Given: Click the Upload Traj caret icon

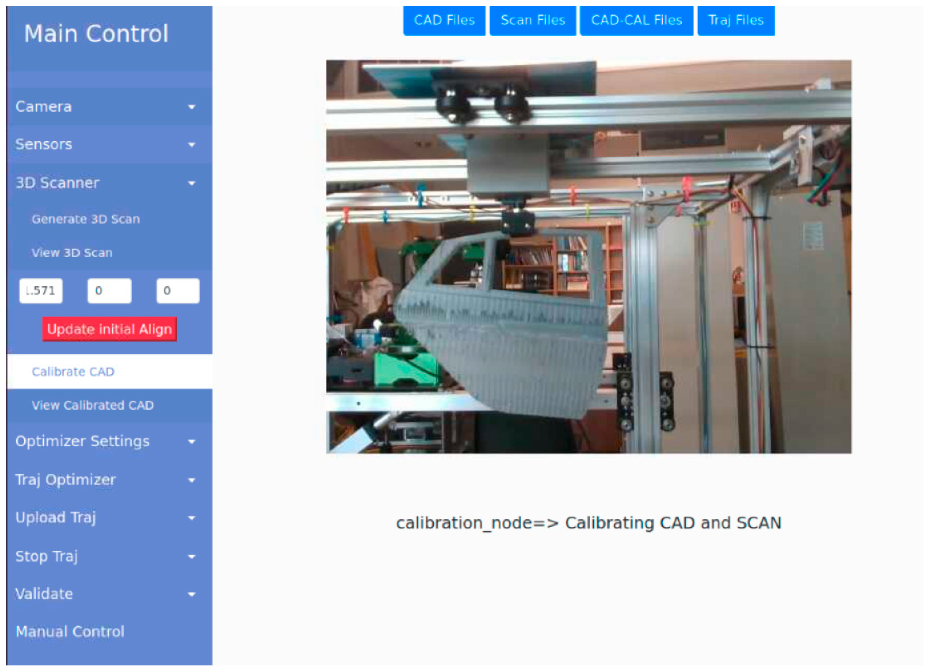Looking at the screenshot, I should pos(191,518).
